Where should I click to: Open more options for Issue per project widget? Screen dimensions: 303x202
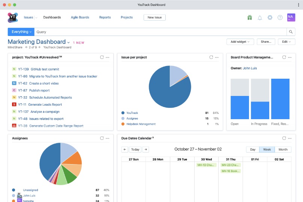click(x=217, y=57)
